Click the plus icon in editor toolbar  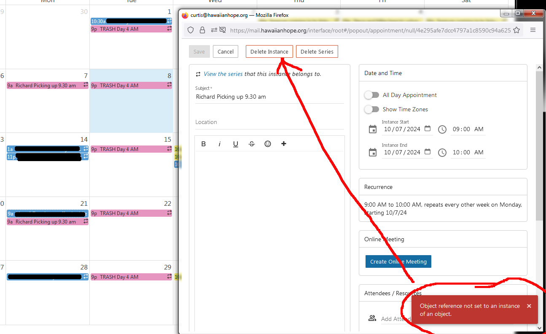[x=284, y=144]
